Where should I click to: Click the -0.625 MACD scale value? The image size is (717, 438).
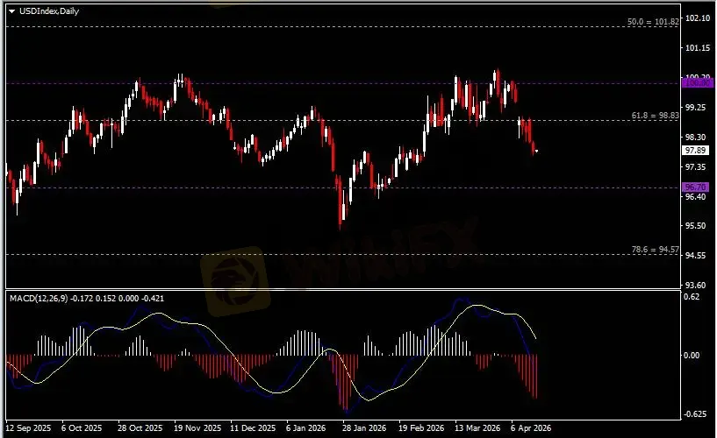pyautogui.click(x=694, y=413)
